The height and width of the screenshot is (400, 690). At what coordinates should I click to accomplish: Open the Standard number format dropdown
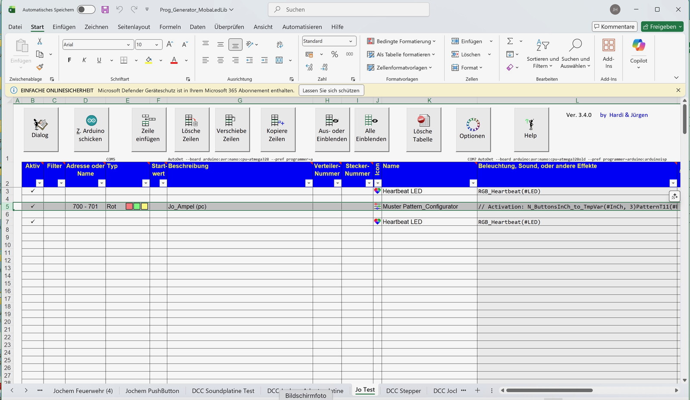[x=350, y=41]
